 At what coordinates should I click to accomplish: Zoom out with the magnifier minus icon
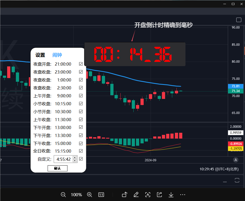[x=63, y=195]
